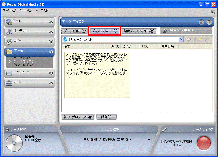Click the Backup drive icon
This screenshot has width=218, height=157.
pyautogui.click(x=9, y=73)
